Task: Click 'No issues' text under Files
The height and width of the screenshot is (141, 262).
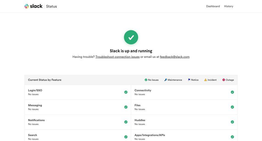Action: (x=140, y=109)
